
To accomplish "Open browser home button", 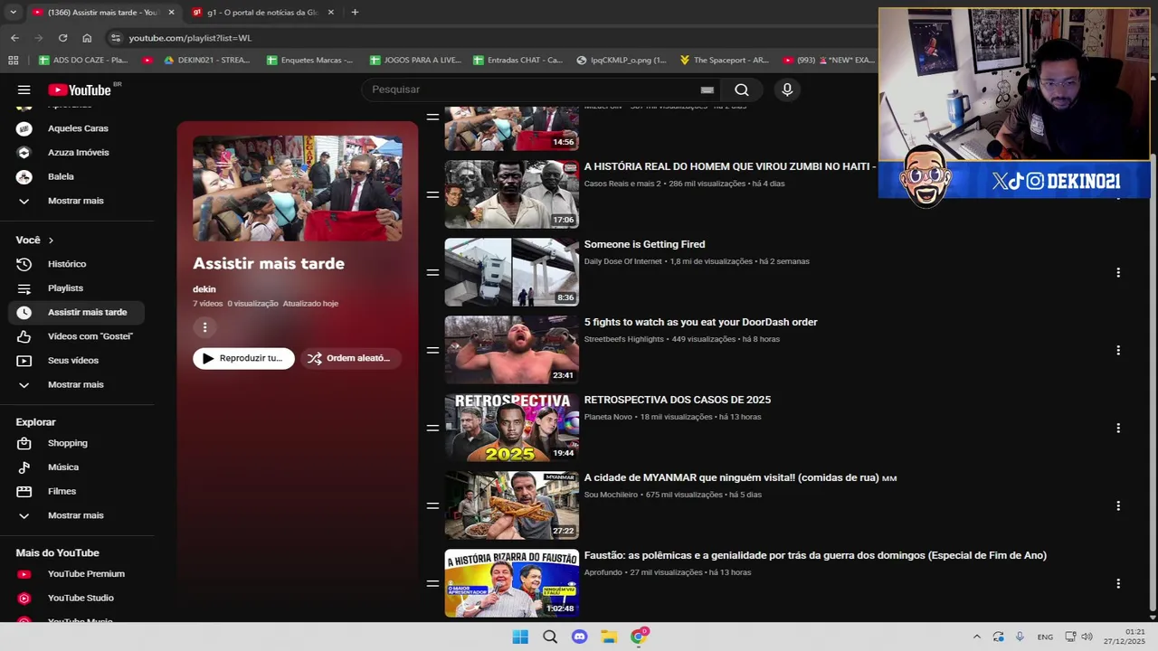I will click(x=87, y=38).
